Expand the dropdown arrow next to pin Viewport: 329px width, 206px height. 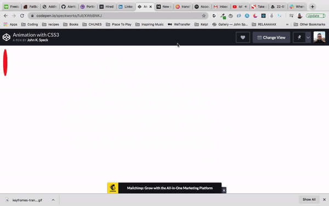coord(308,37)
